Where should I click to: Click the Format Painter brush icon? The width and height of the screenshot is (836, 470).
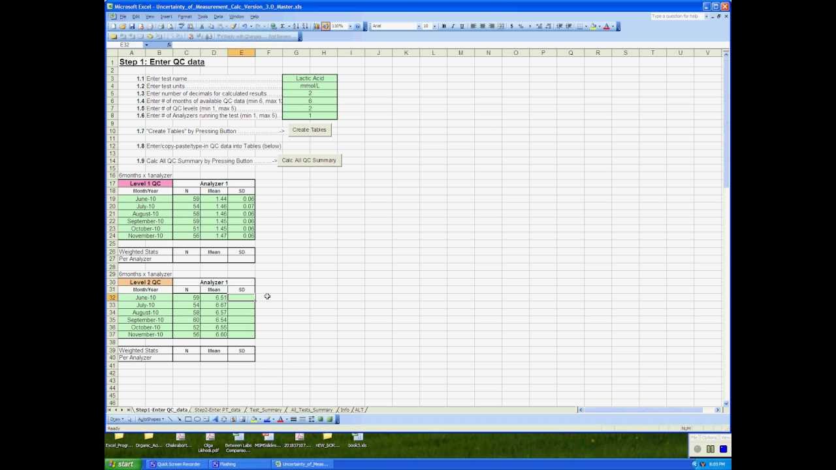[233, 26]
